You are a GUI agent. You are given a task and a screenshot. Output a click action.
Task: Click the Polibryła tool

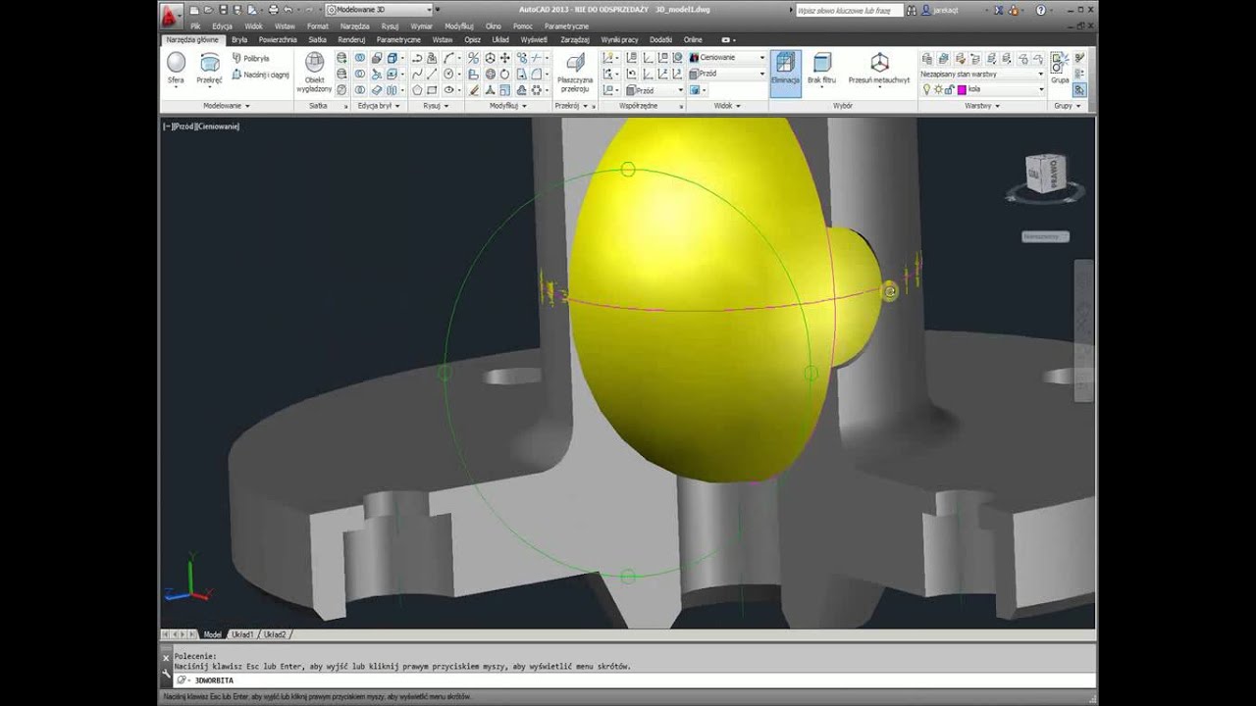pos(250,59)
